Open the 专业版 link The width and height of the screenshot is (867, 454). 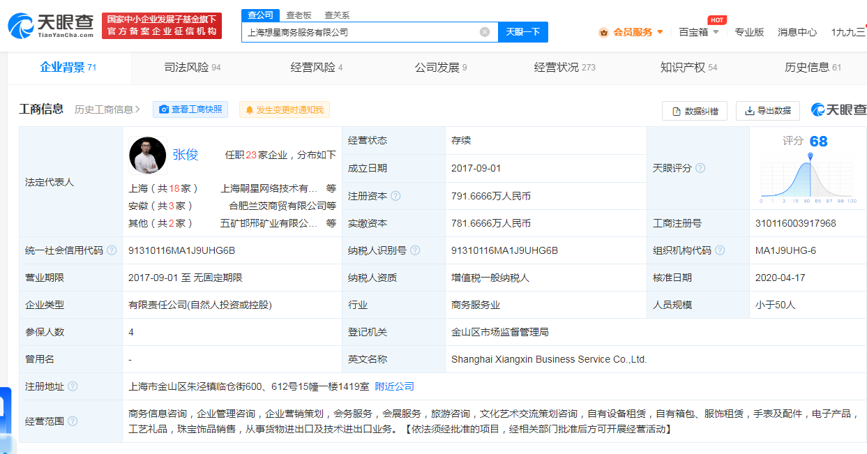coord(749,32)
